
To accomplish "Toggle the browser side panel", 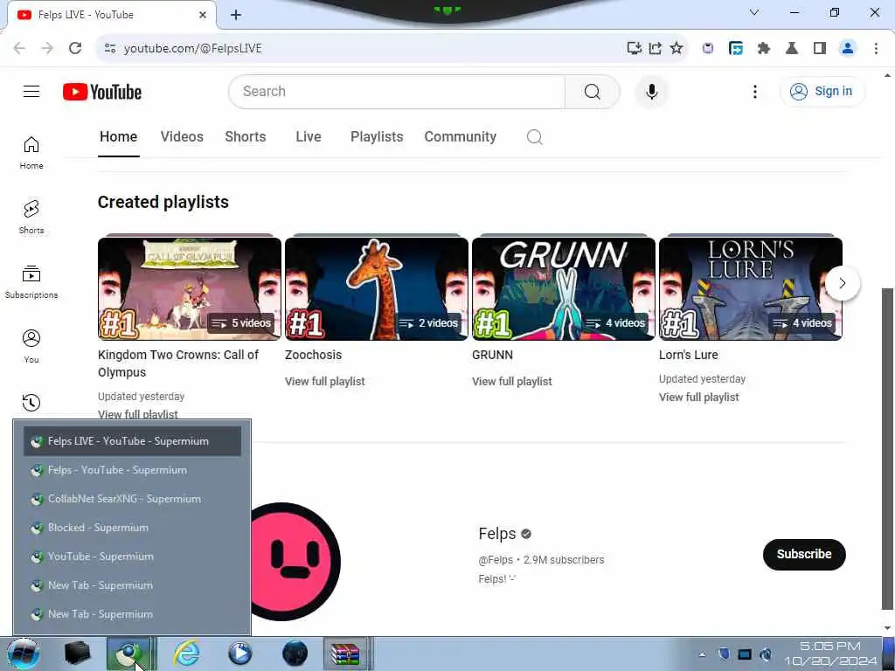I will click(820, 49).
